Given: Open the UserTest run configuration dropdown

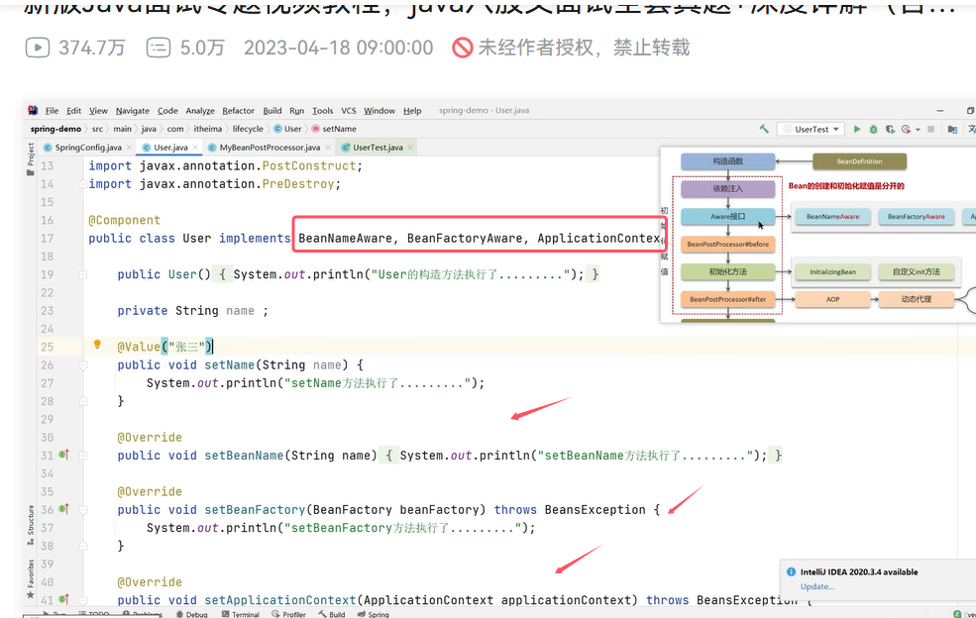Looking at the screenshot, I should click(812, 129).
